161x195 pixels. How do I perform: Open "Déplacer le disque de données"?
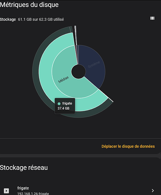[x=128, y=146]
